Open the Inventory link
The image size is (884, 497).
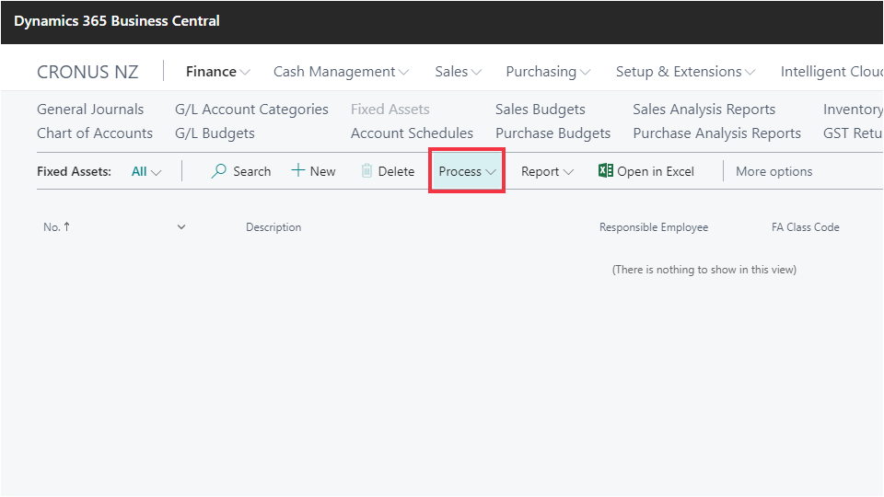tap(853, 110)
